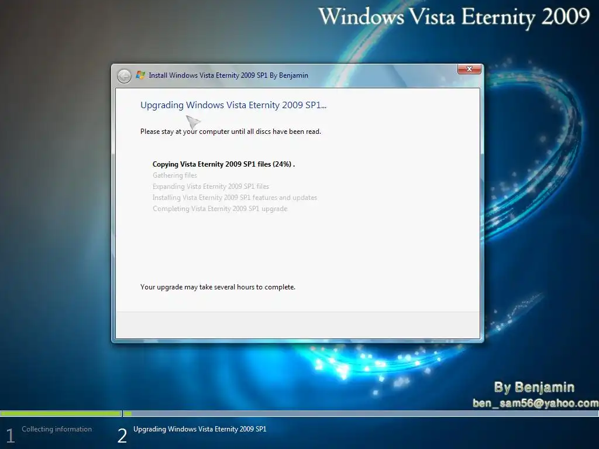The height and width of the screenshot is (449, 599).
Task: Click 'Collecting information' stage label
Action: point(57,429)
